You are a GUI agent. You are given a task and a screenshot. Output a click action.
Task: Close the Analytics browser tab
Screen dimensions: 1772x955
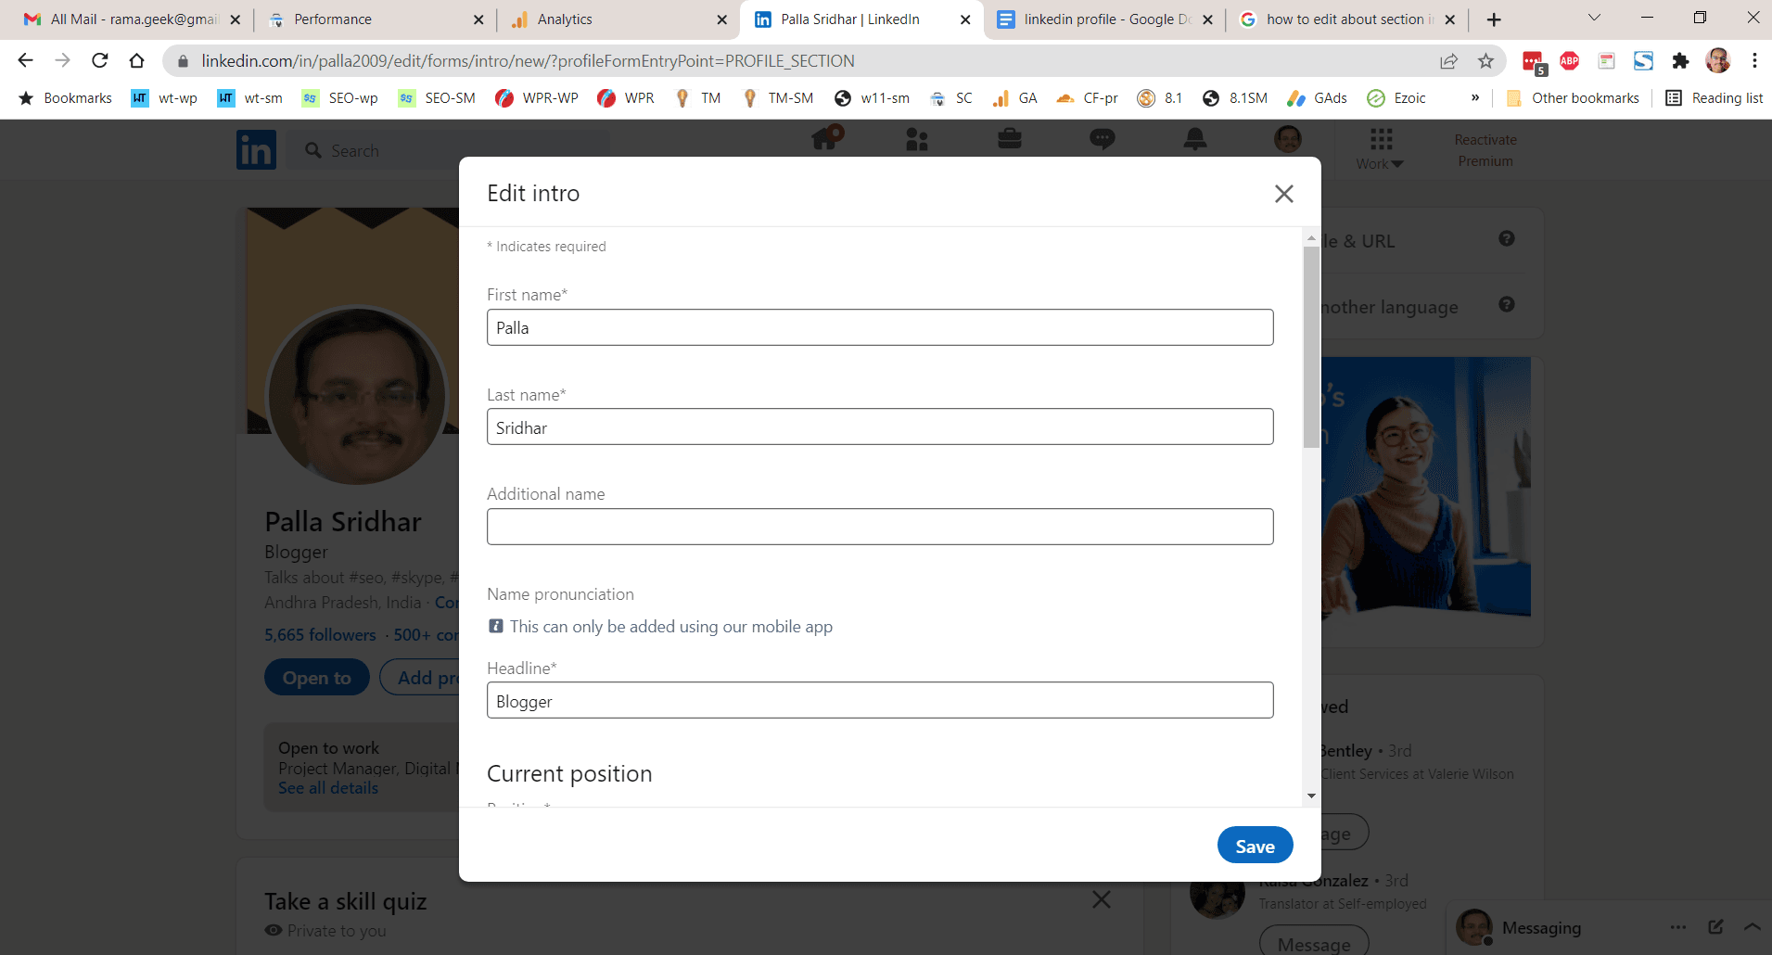[722, 19]
